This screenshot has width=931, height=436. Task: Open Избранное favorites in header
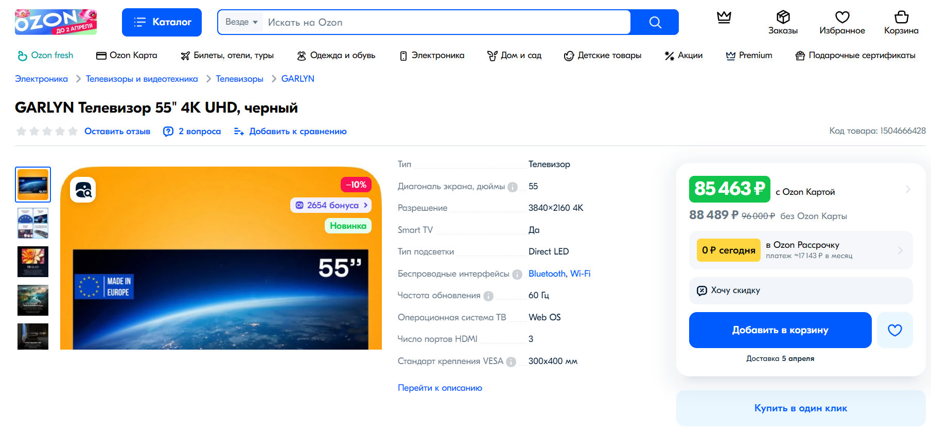tap(842, 23)
